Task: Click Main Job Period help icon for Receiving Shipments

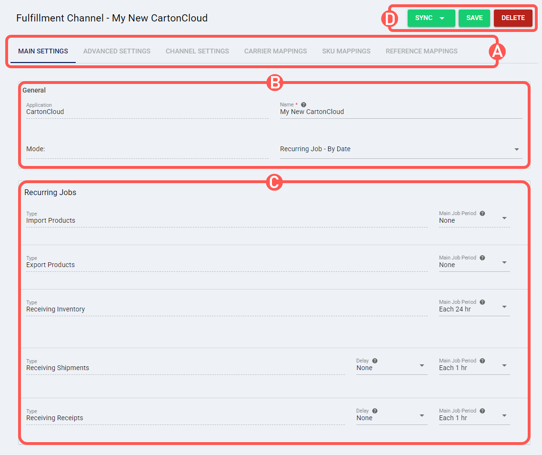Action: pyautogui.click(x=482, y=361)
